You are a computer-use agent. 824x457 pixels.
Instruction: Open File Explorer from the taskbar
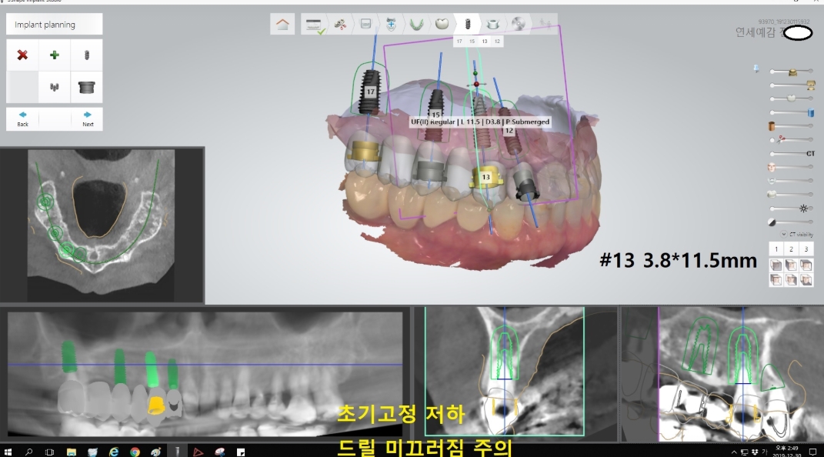tap(72, 452)
